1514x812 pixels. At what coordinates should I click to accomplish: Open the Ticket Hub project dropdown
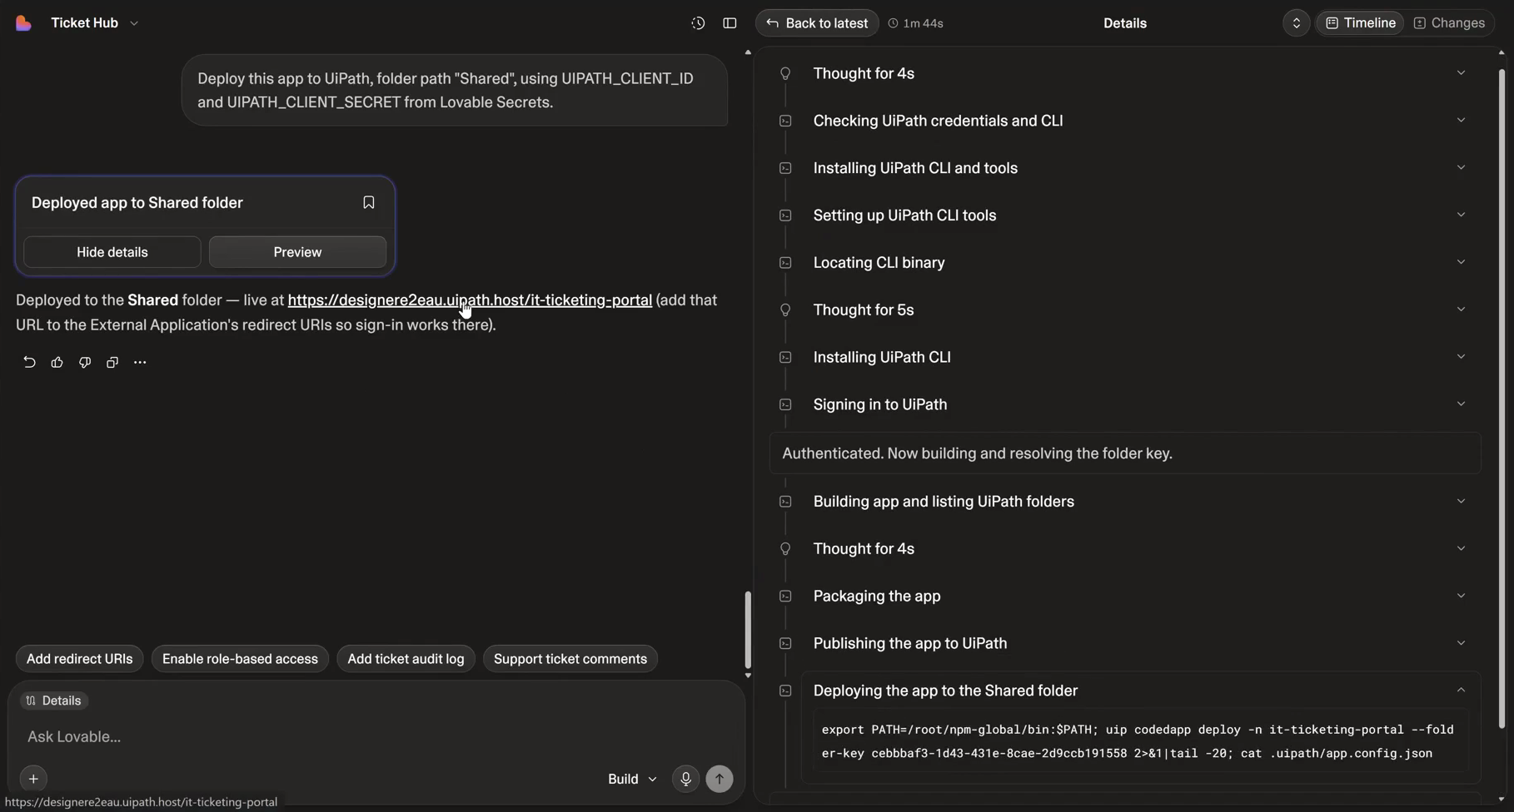(94, 23)
